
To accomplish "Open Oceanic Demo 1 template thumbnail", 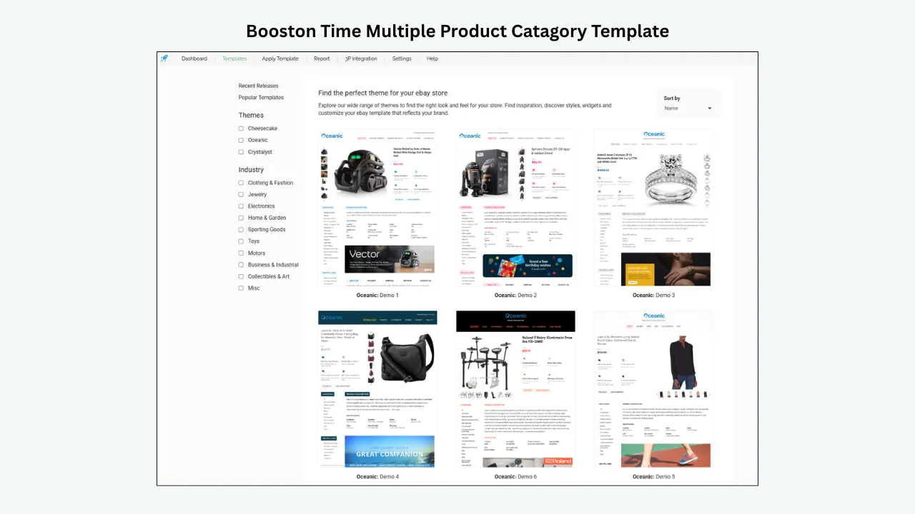I will coord(377,208).
